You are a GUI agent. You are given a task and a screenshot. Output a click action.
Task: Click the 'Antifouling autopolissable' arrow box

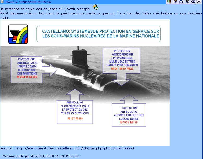[x=129, y=115]
